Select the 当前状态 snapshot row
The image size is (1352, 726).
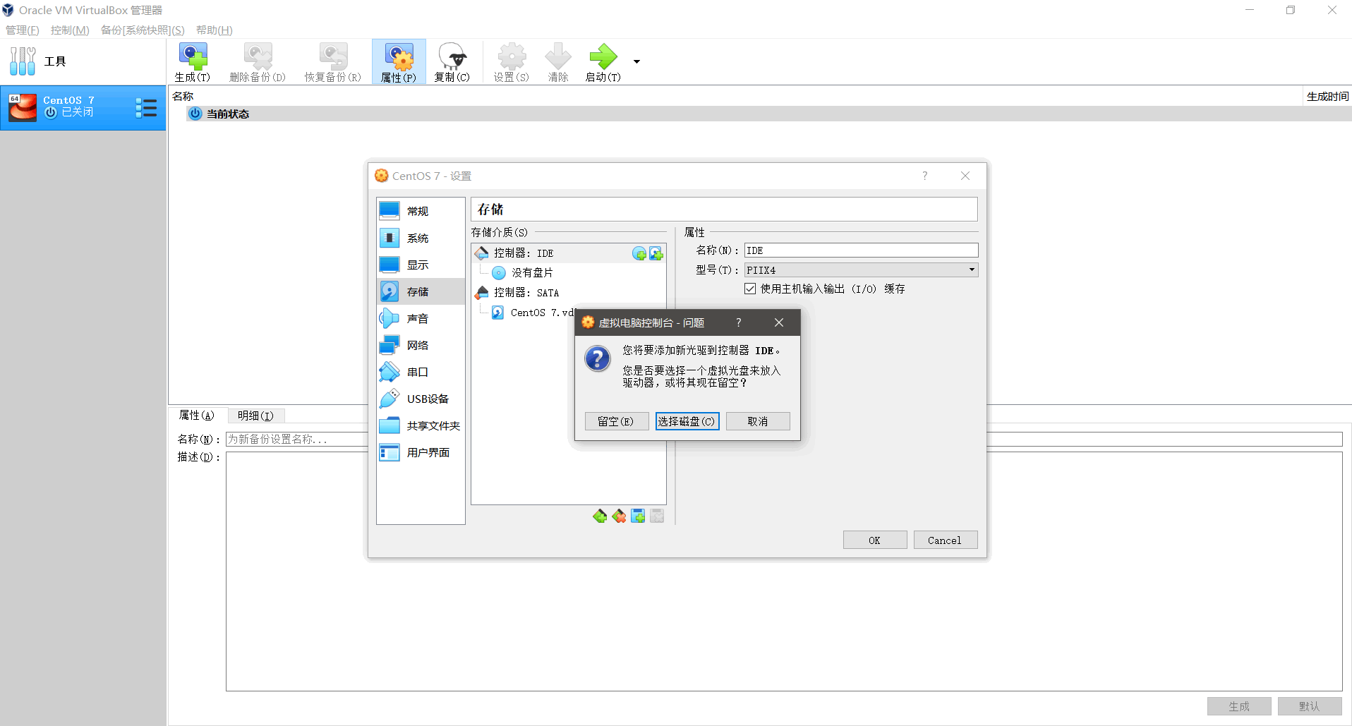click(769, 114)
